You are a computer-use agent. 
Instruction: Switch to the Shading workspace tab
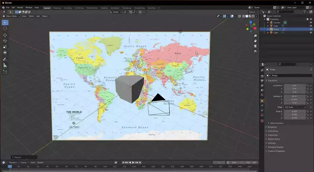(x=104, y=8)
